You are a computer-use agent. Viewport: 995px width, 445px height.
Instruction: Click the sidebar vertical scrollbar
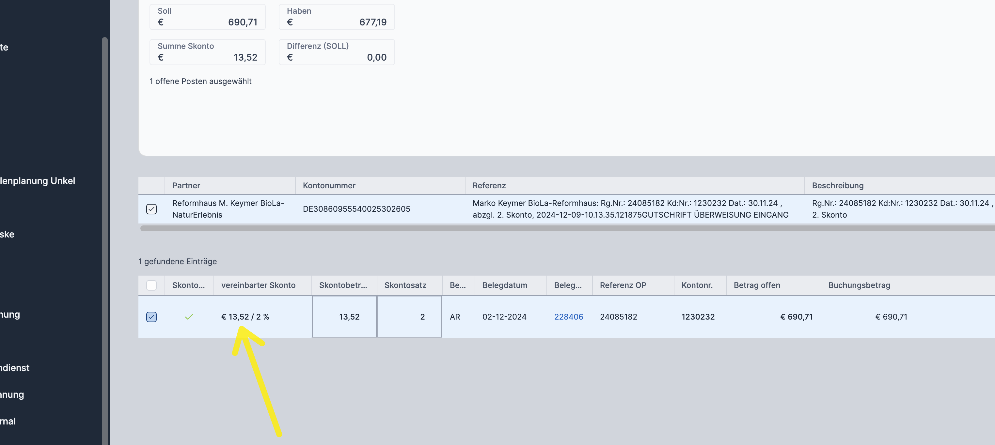click(x=104, y=231)
